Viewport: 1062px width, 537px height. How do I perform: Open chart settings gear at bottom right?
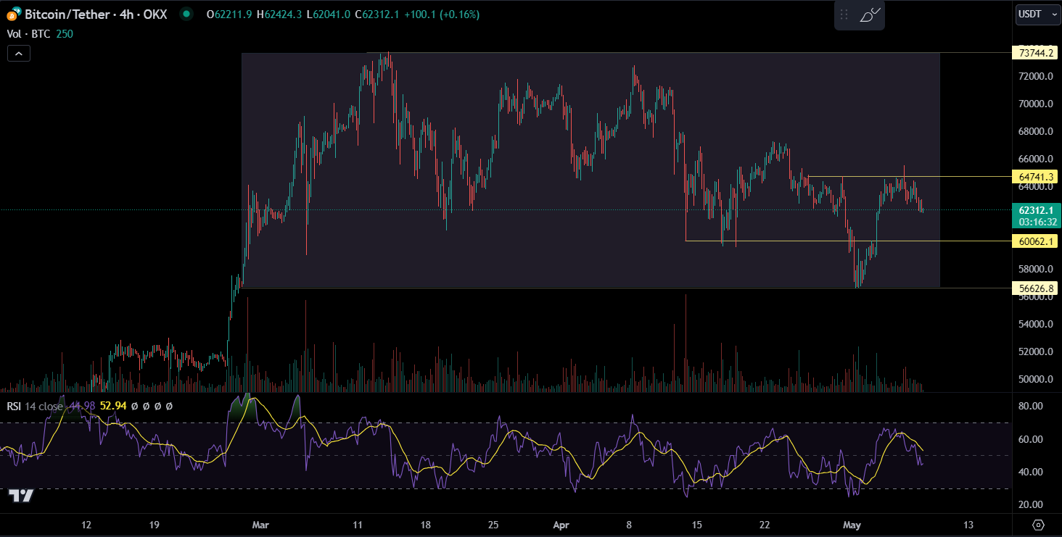[x=1038, y=525]
